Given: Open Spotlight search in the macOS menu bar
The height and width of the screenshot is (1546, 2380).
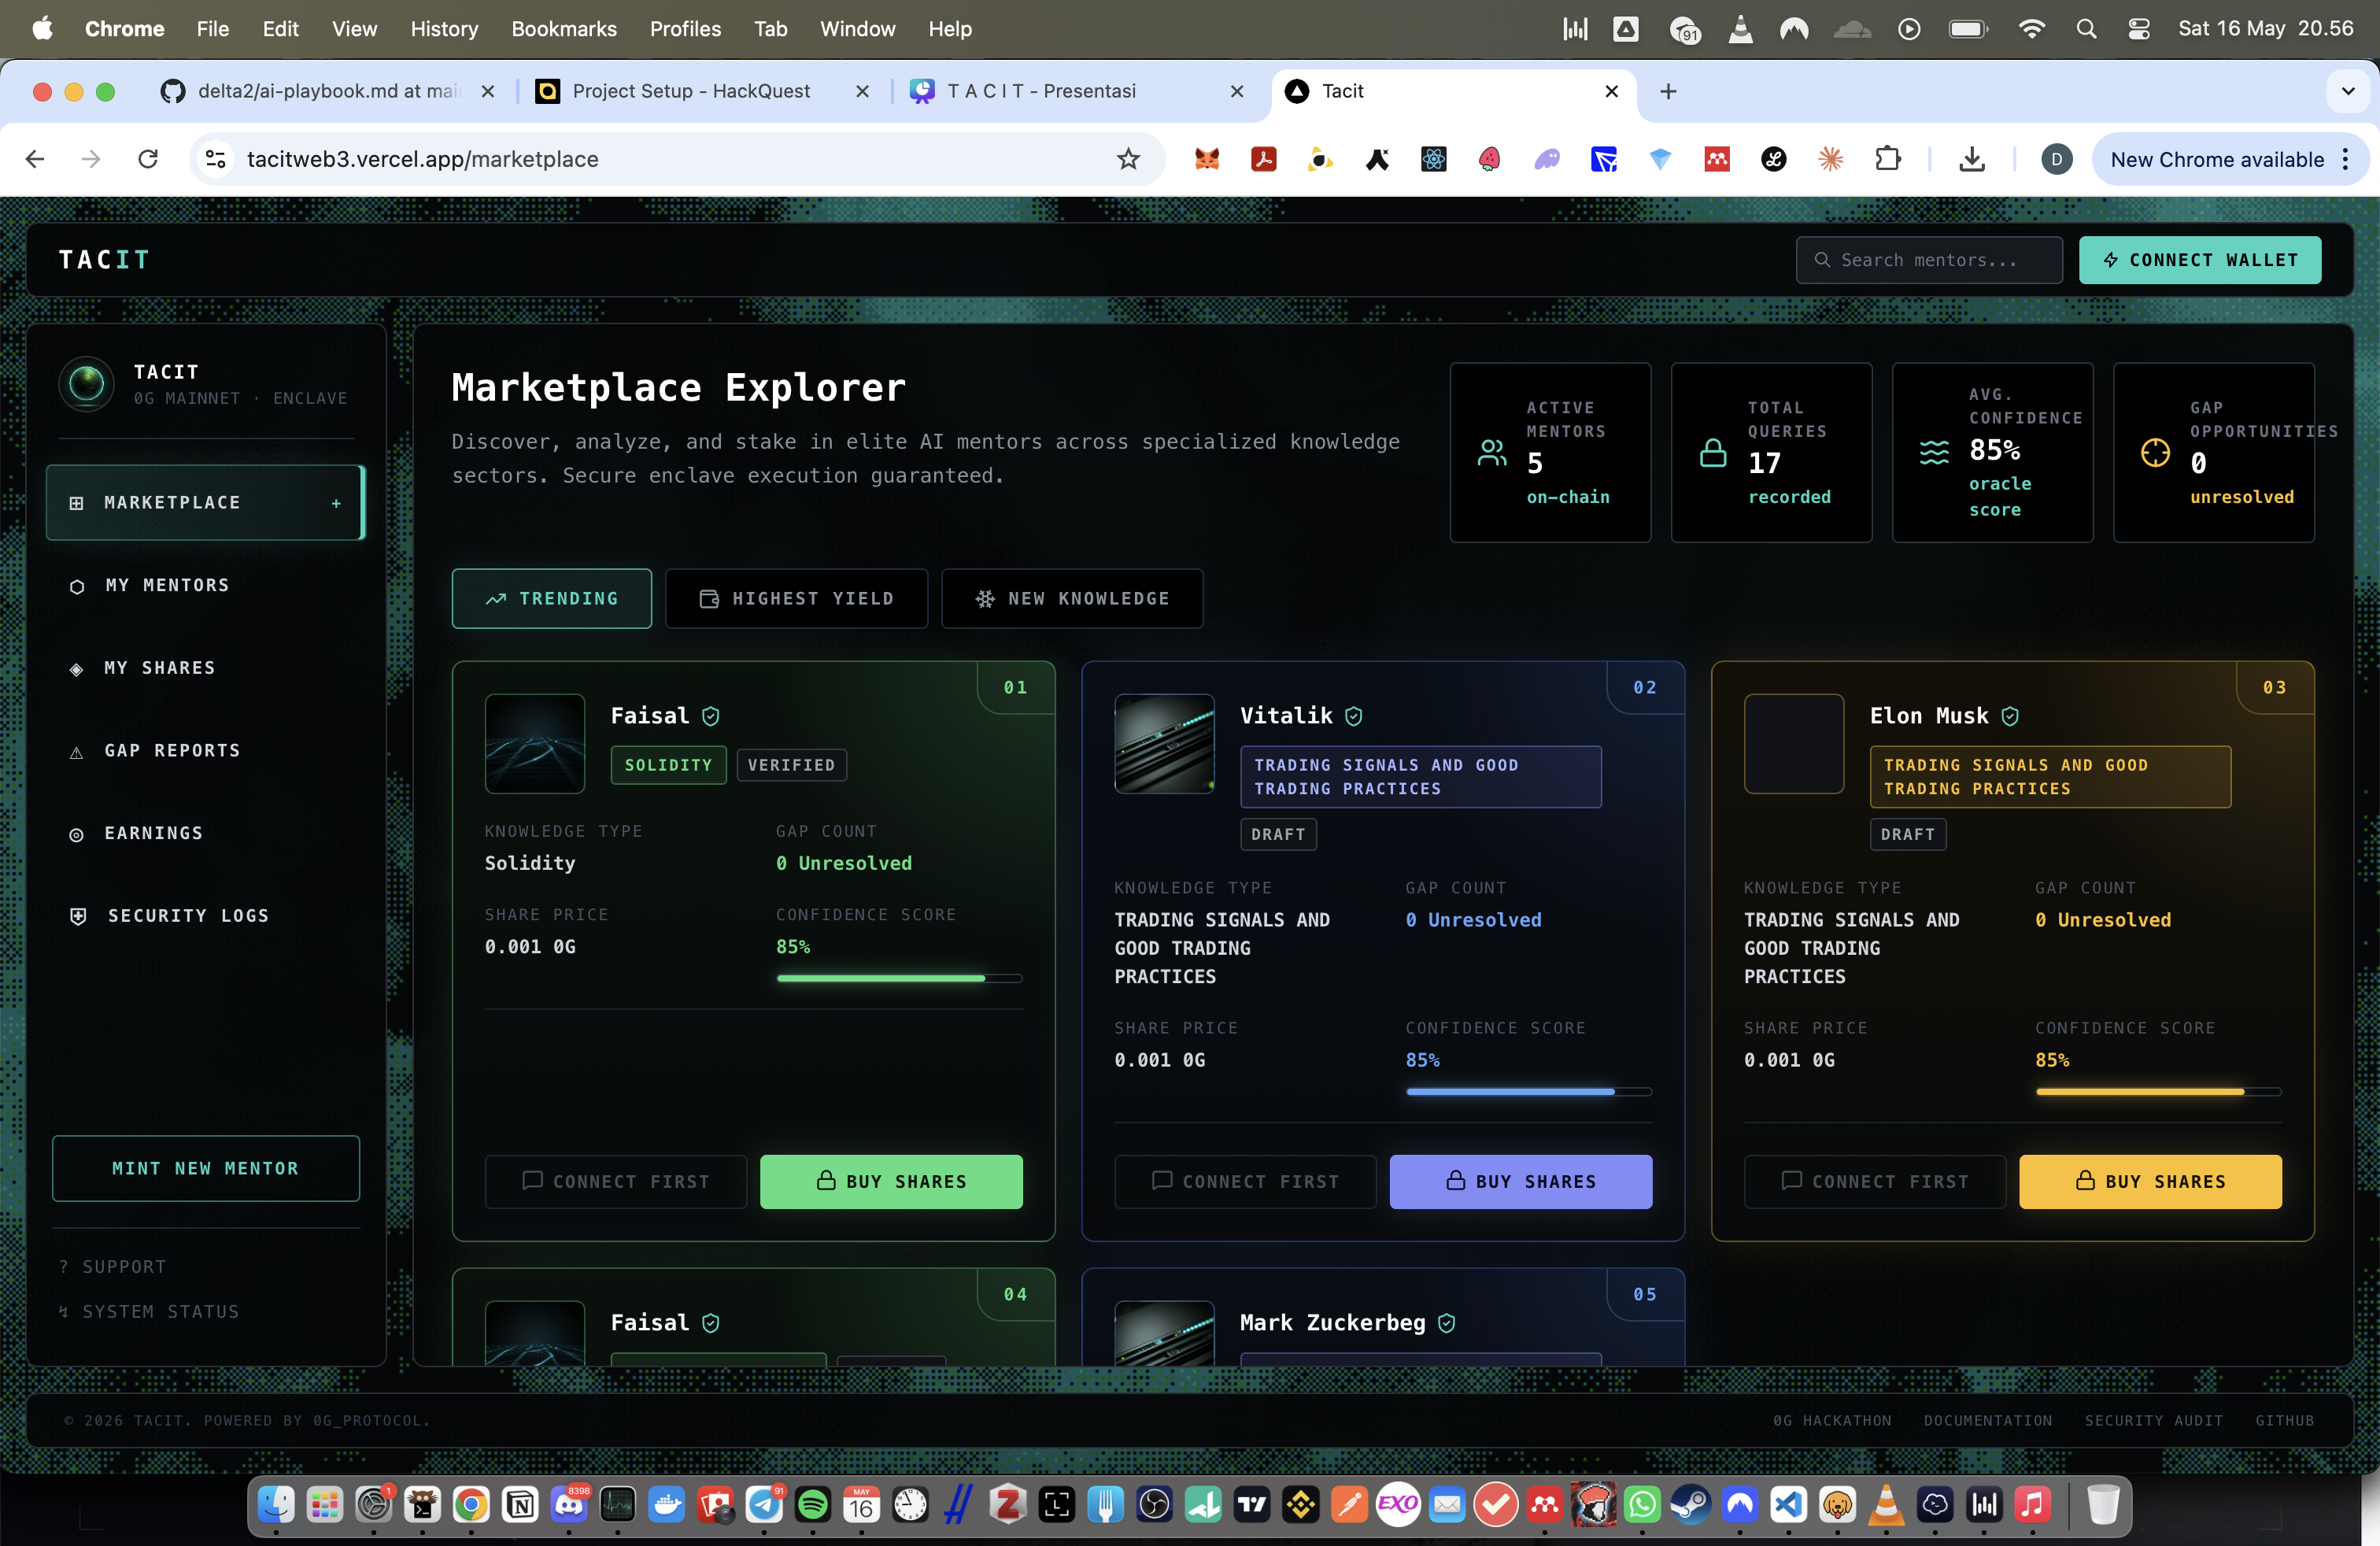Looking at the screenshot, I should [2086, 29].
